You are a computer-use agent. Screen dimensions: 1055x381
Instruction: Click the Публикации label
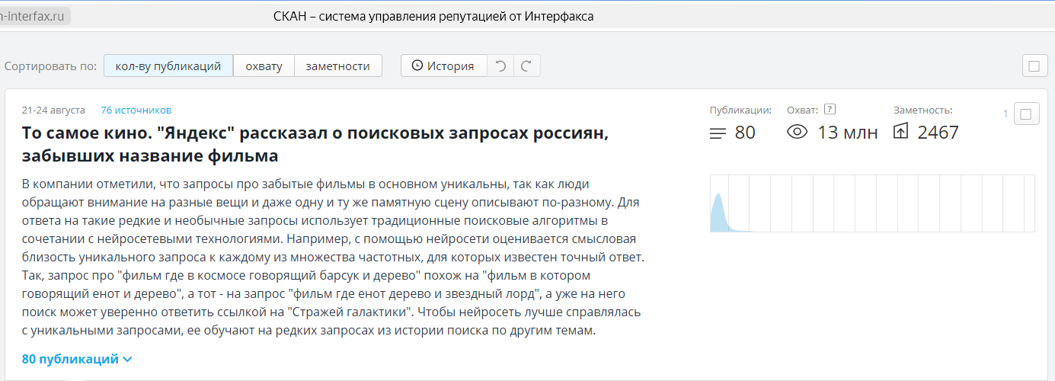(x=740, y=110)
